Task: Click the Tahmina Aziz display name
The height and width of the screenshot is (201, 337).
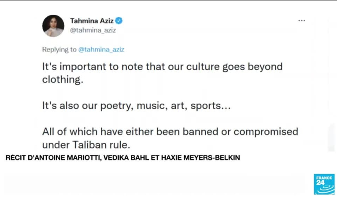Action: pos(92,21)
